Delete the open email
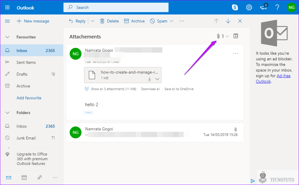 tap(109, 21)
